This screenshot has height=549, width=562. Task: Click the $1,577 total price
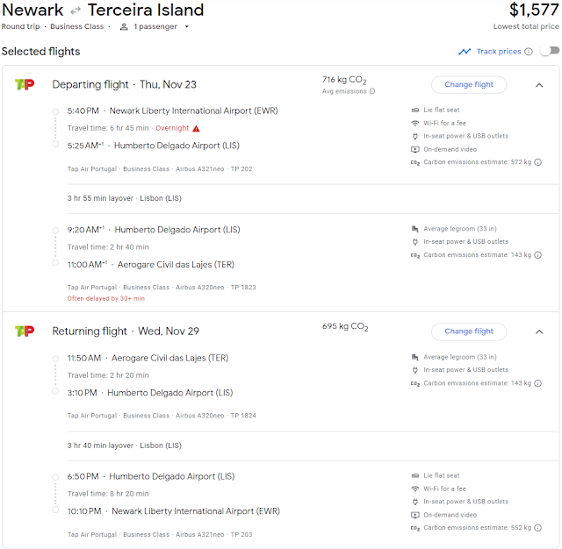[x=534, y=10]
